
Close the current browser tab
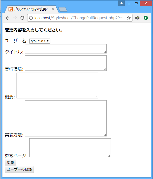pos(53,10)
